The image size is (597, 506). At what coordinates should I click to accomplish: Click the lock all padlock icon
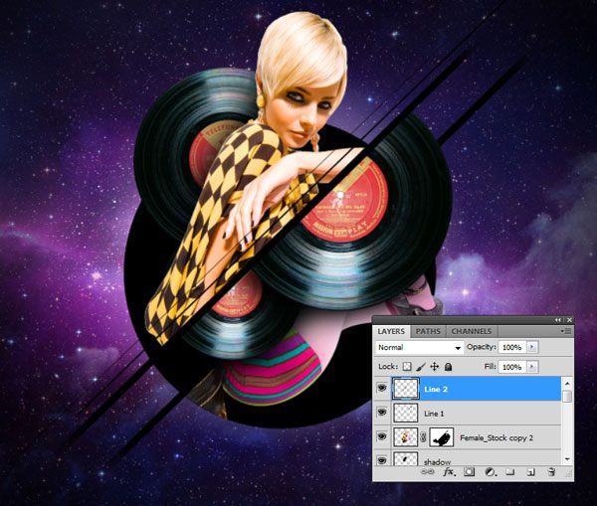(x=449, y=367)
